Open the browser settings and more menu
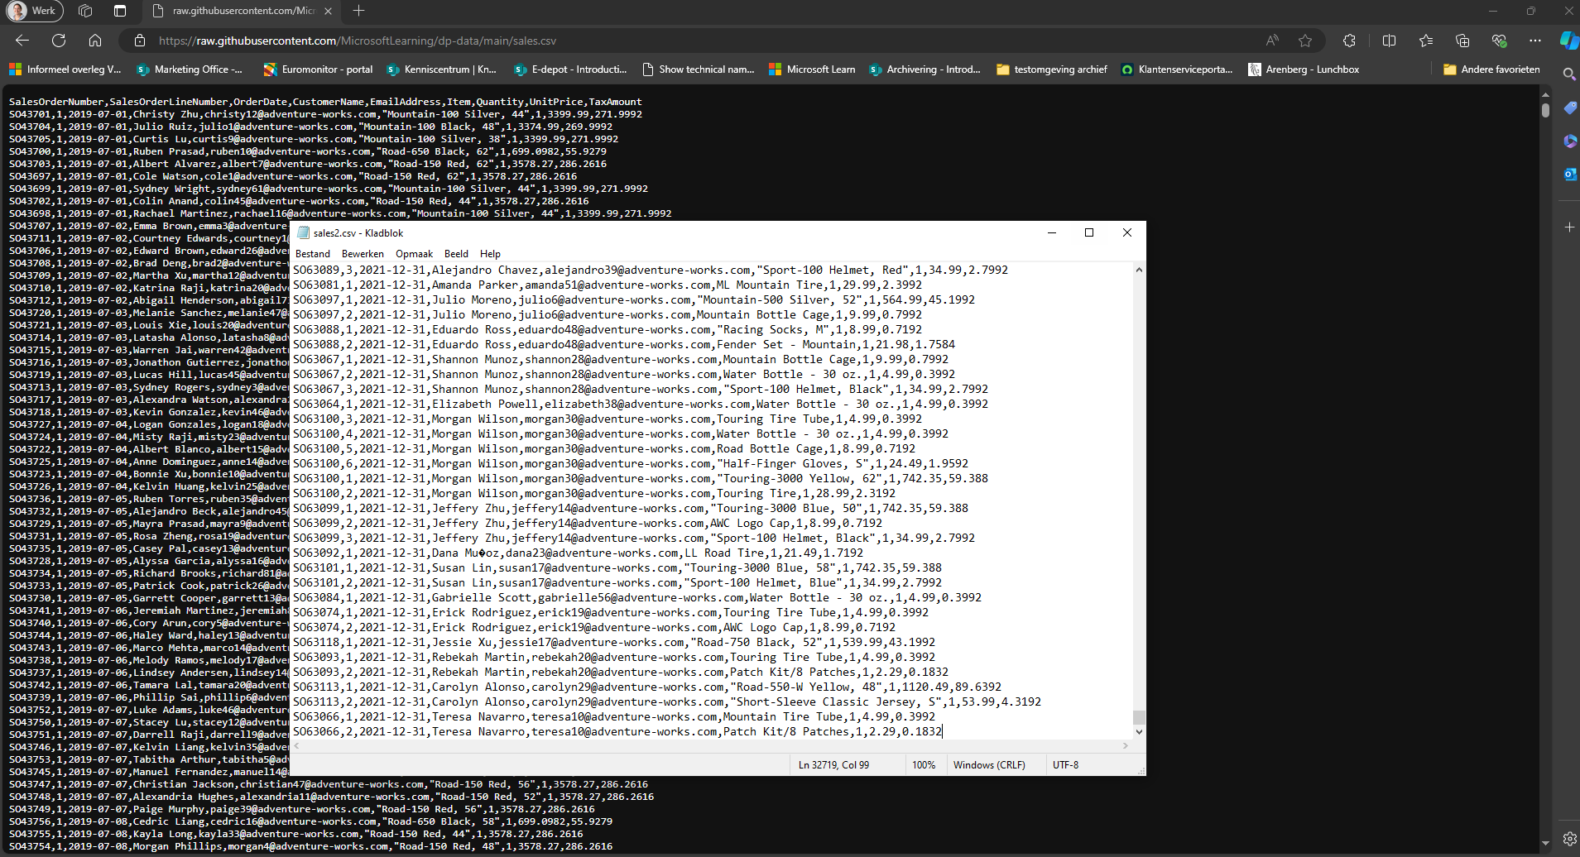This screenshot has height=857, width=1580. tap(1535, 41)
